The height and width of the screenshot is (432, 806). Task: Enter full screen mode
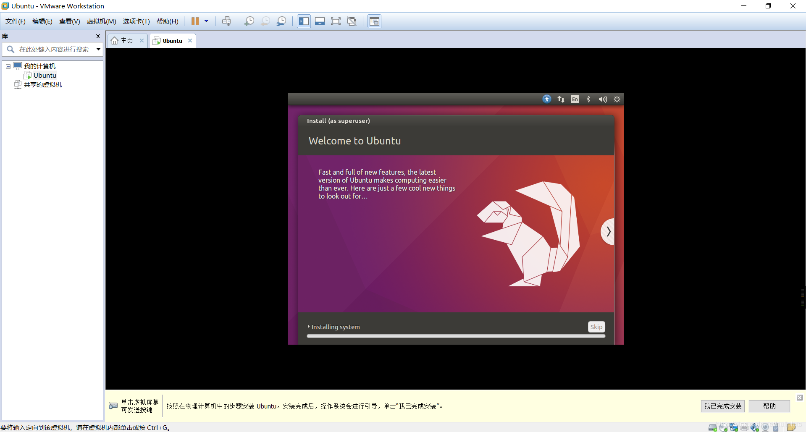(x=336, y=21)
